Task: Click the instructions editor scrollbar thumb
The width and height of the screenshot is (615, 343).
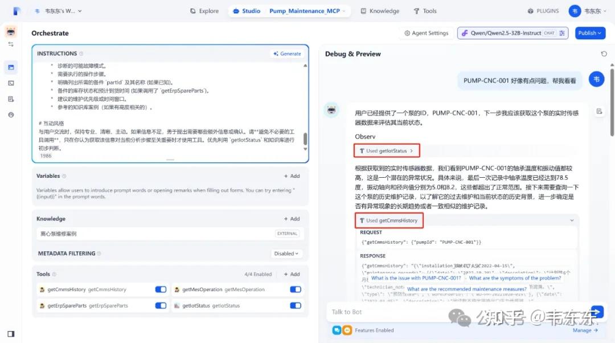Action: (305, 138)
